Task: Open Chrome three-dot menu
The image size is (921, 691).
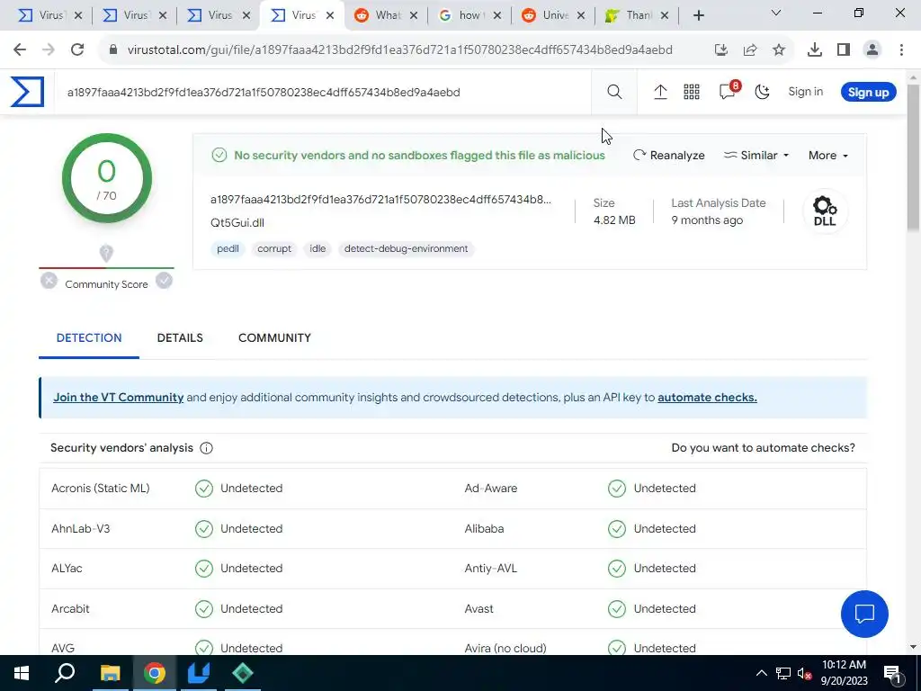Action: (x=901, y=50)
